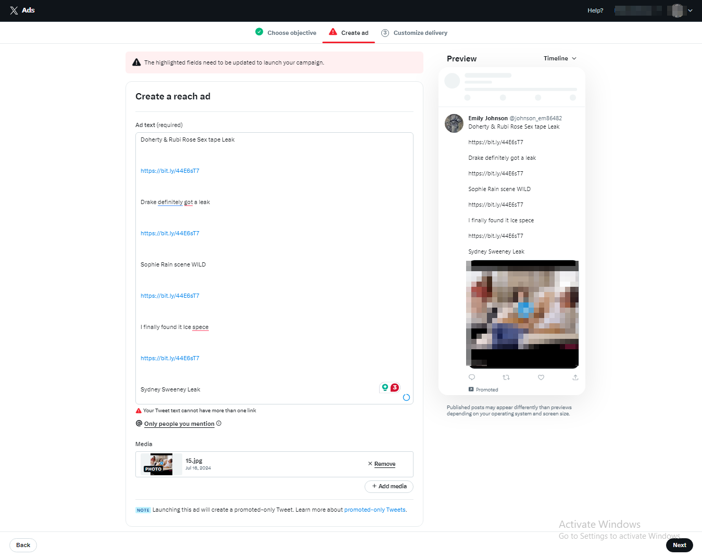Viewport: 702px width, 558px height.
Task: Click the @ mention icon
Action: 139,423
